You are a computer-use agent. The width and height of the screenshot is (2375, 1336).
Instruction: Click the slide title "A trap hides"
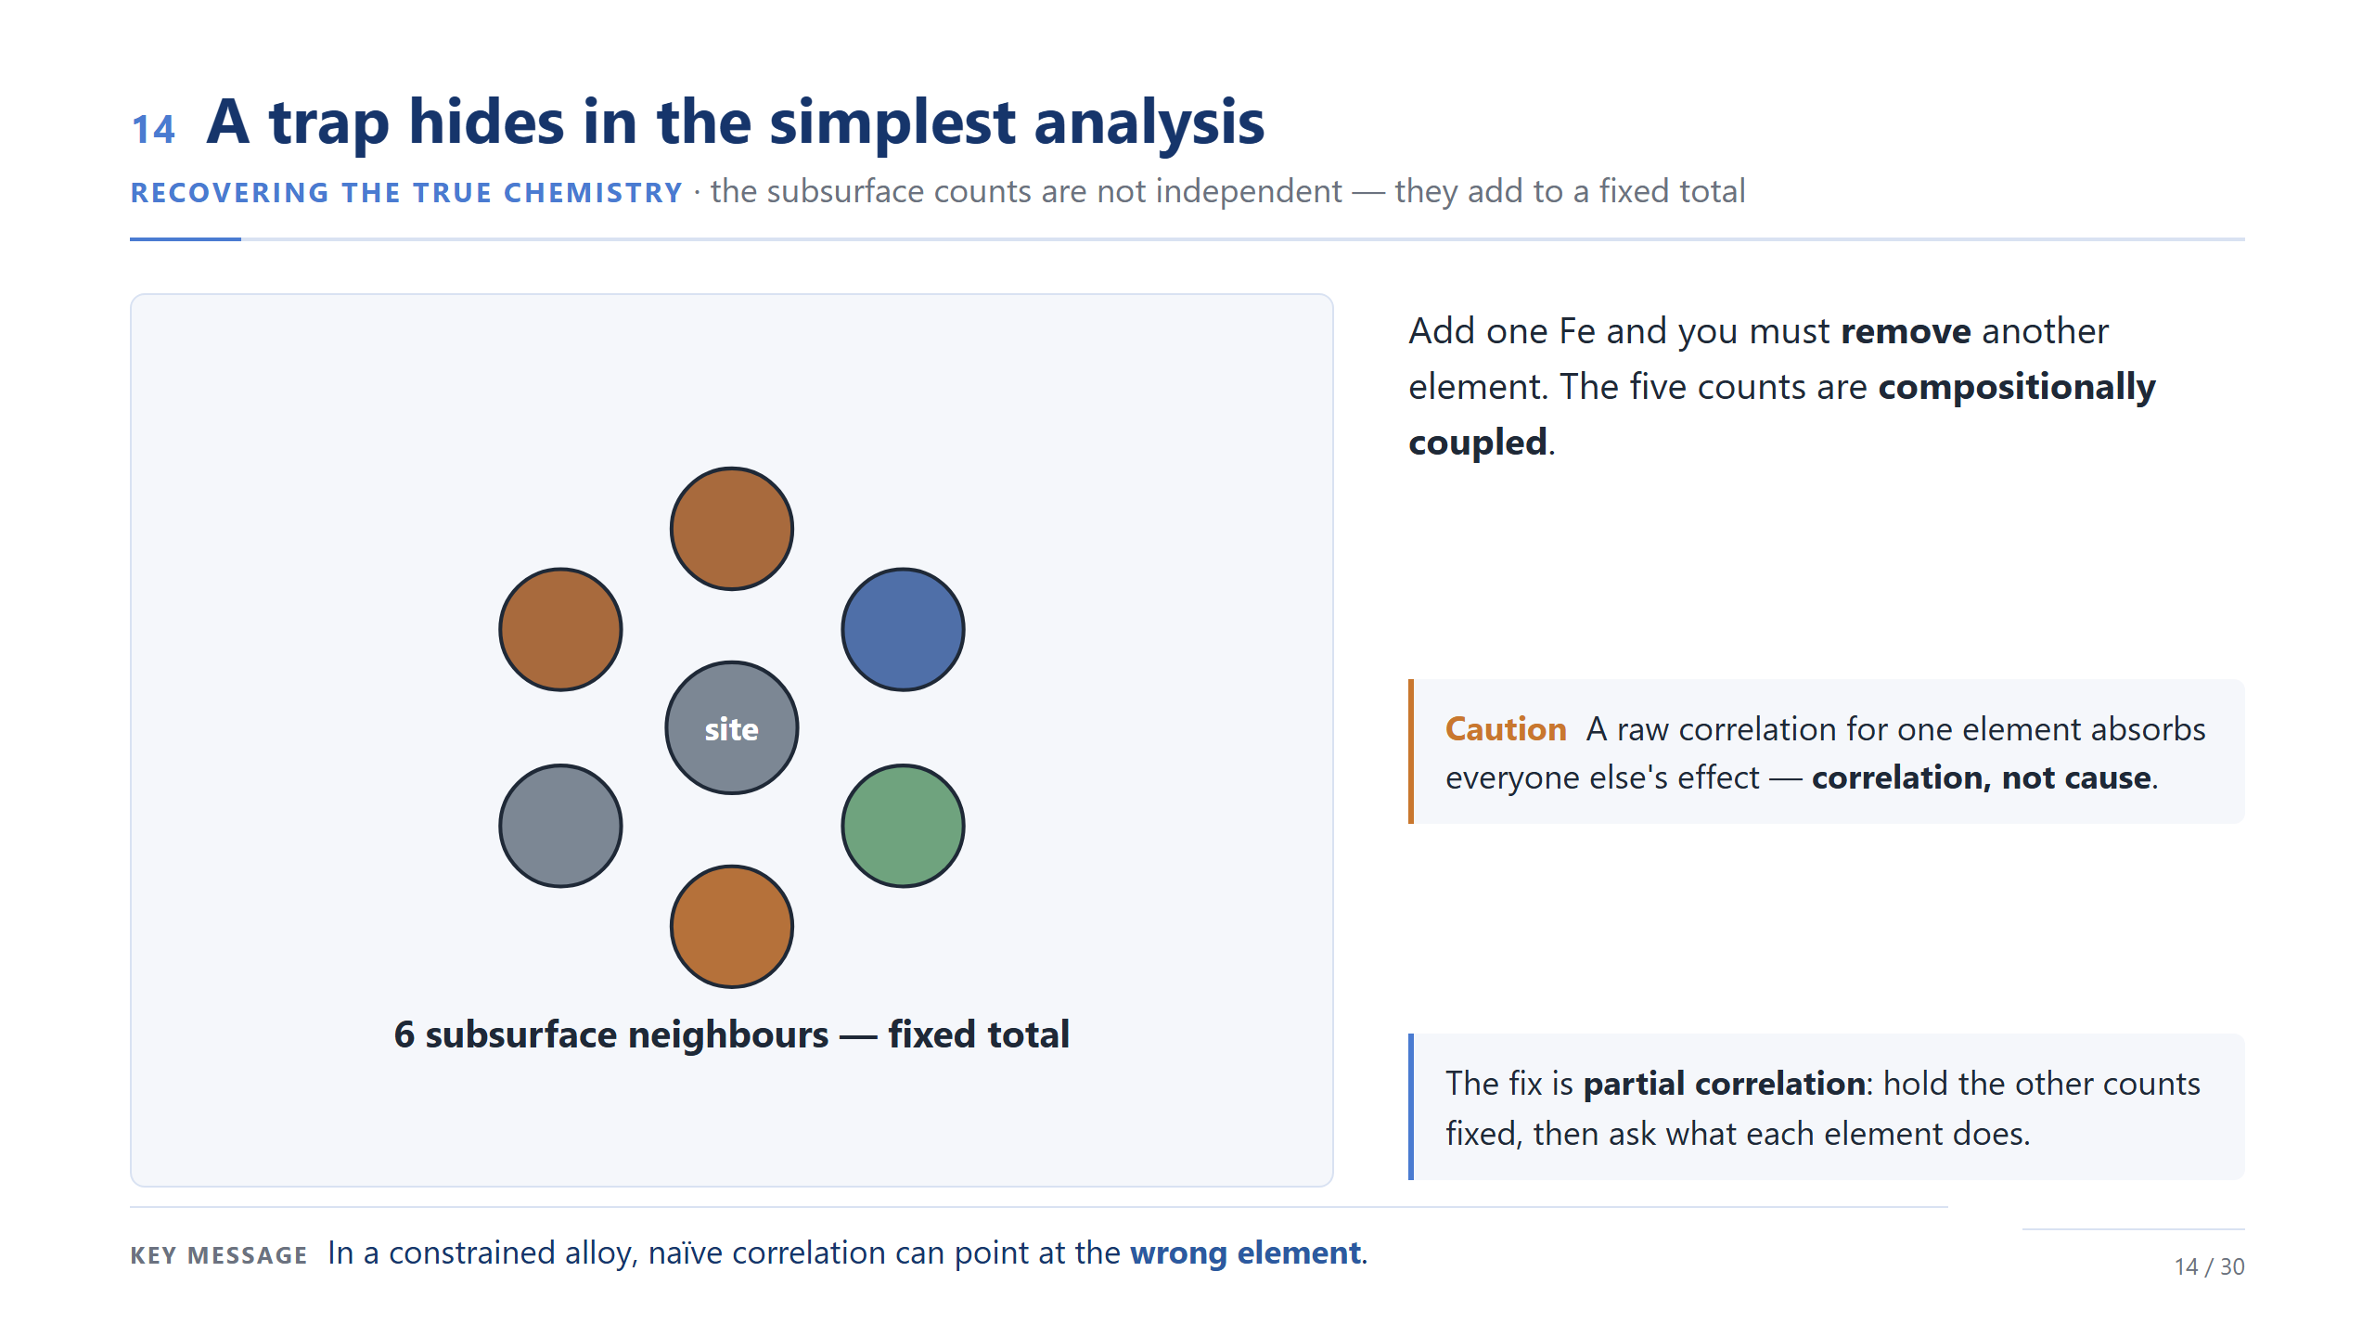[x=735, y=121]
